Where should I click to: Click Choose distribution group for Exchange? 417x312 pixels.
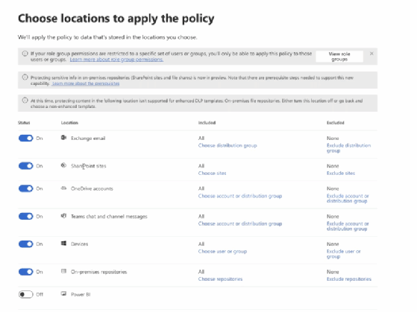point(228,145)
